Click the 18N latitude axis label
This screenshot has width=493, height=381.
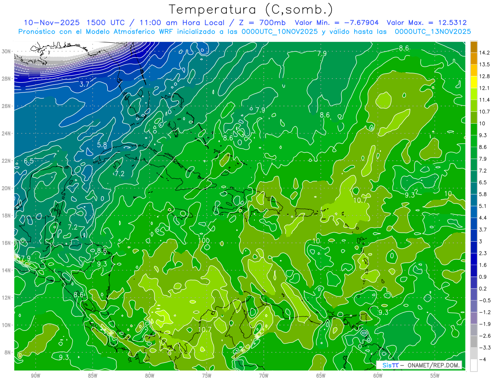(6, 215)
